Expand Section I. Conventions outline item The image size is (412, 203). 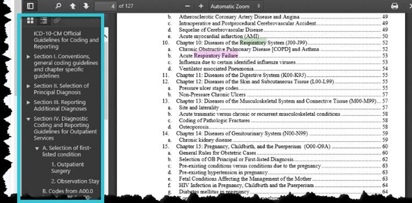click(28, 57)
